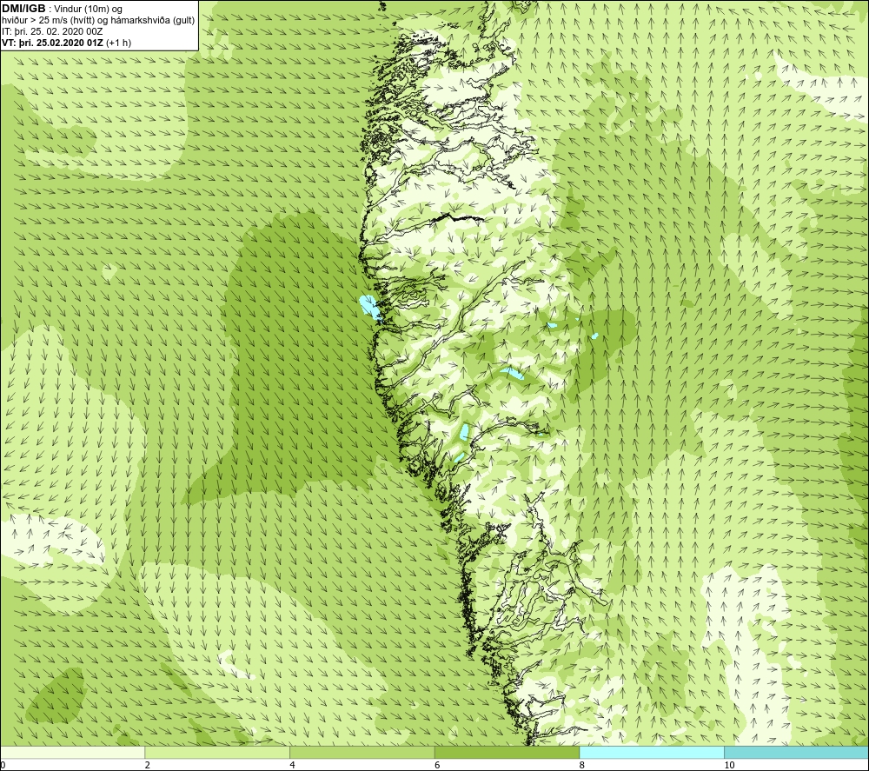Click the cyan high-wind patch on the west coast
The image size is (869, 771).
369,309
